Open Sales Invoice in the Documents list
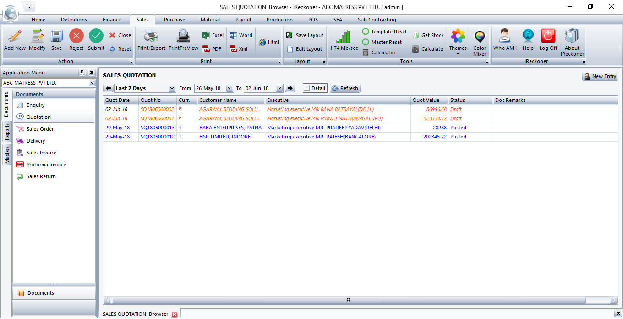 [x=41, y=153]
